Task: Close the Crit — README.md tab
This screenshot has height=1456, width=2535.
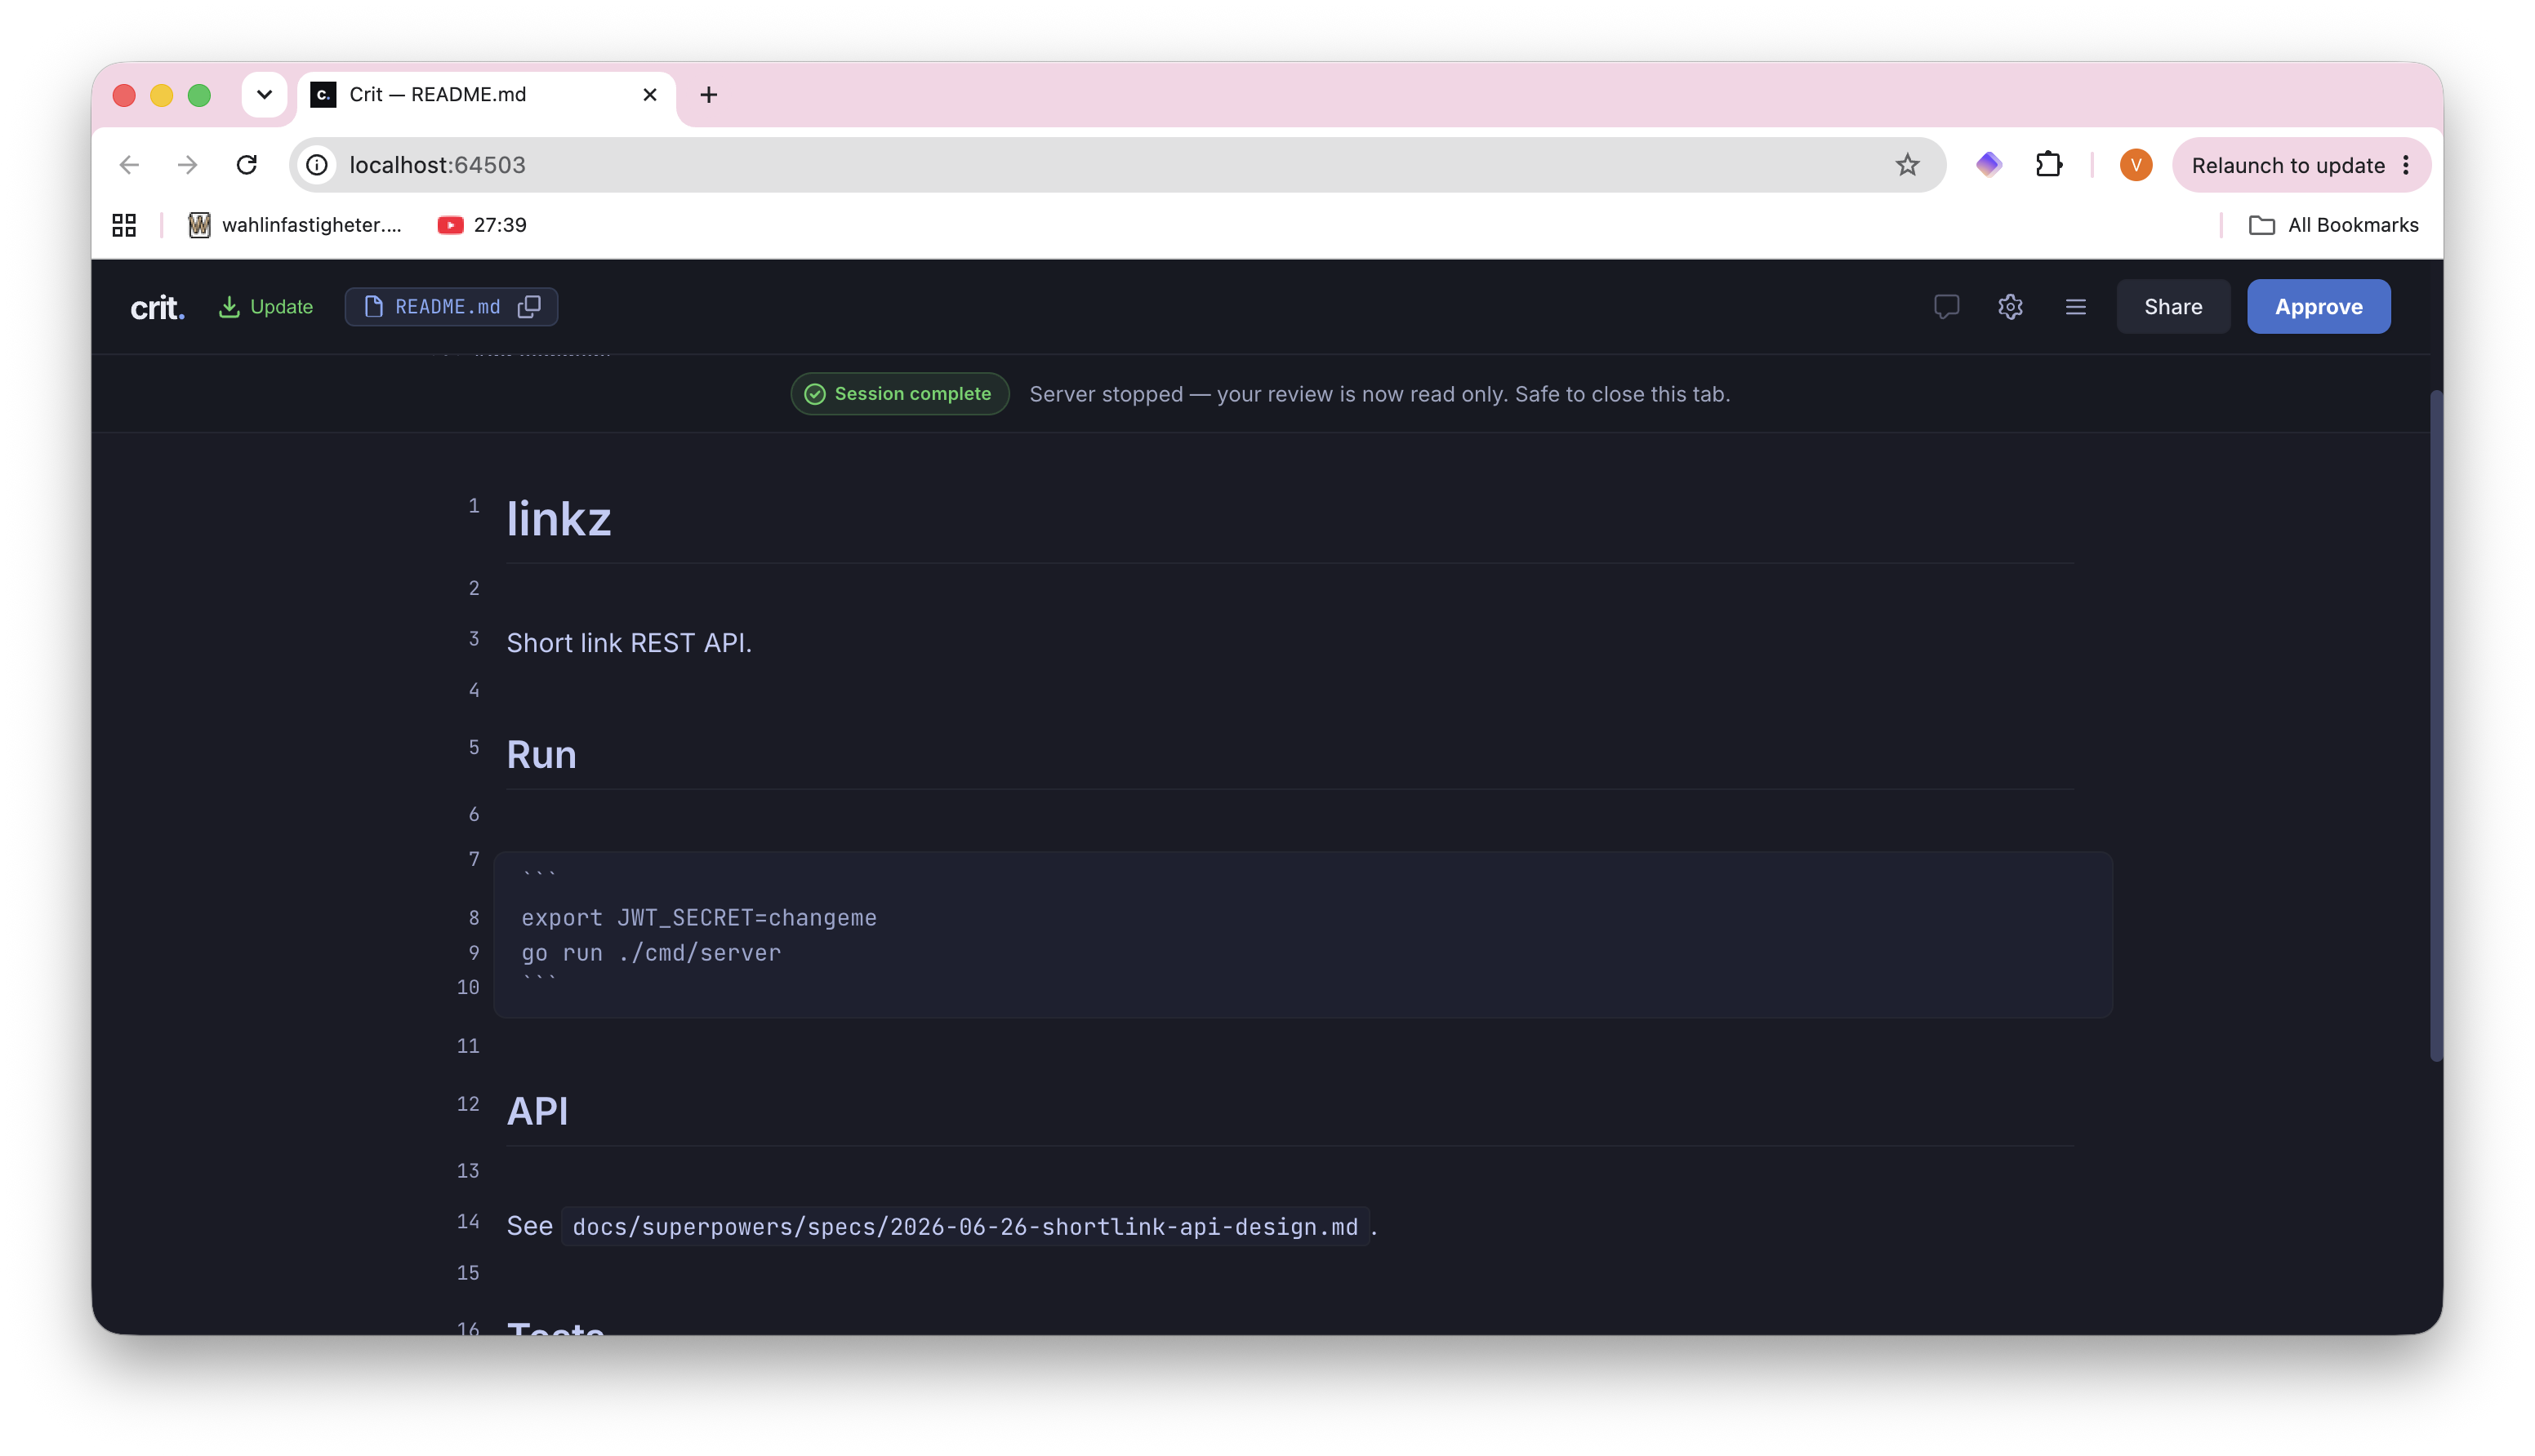Action: (649, 94)
